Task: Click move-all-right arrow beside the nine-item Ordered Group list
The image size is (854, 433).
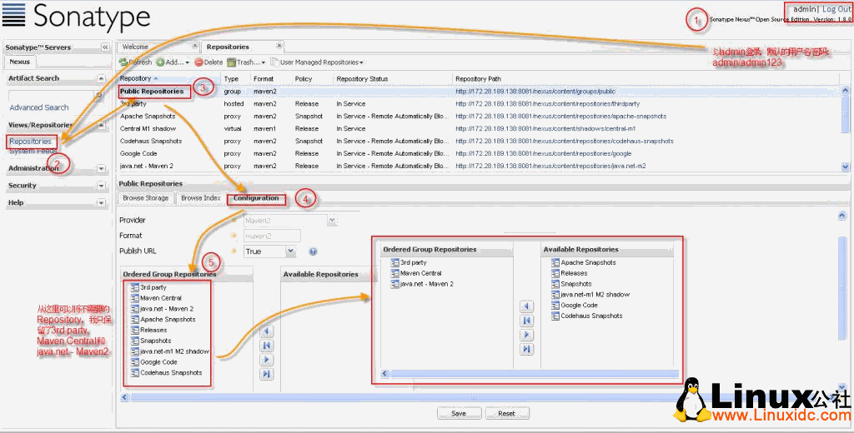Action: (x=267, y=374)
